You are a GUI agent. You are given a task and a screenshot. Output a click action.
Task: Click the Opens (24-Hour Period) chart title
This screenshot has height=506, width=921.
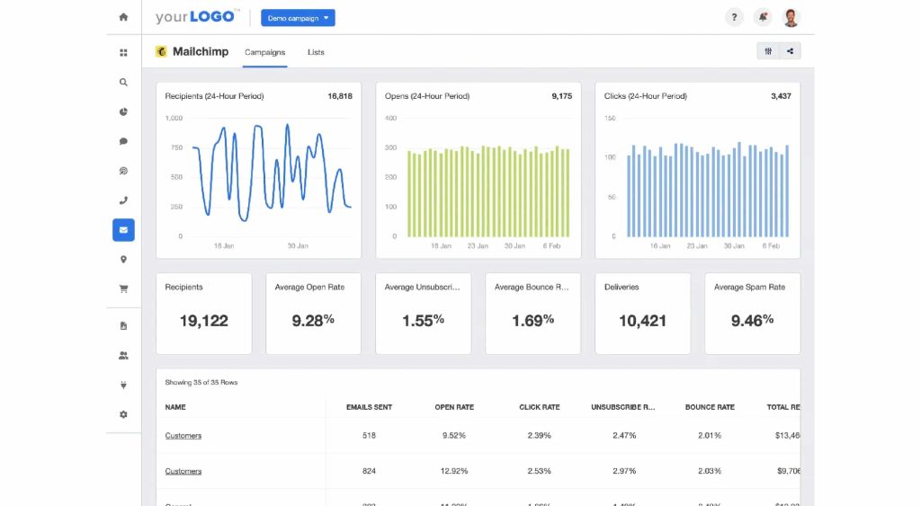(427, 95)
